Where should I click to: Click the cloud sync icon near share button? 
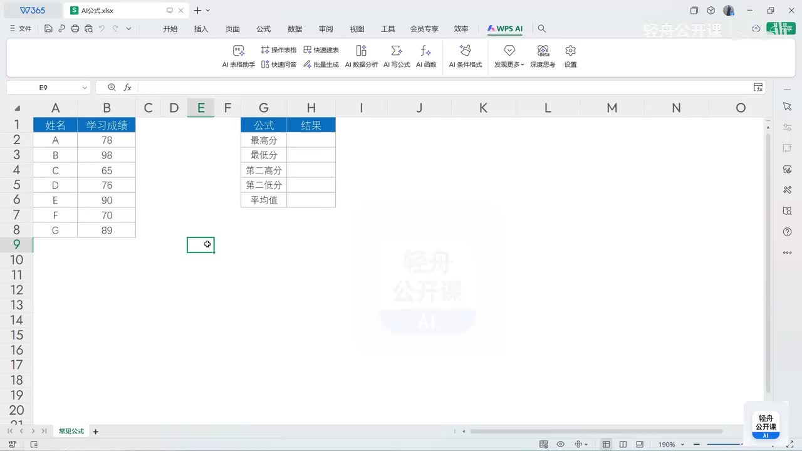(x=756, y=29)
